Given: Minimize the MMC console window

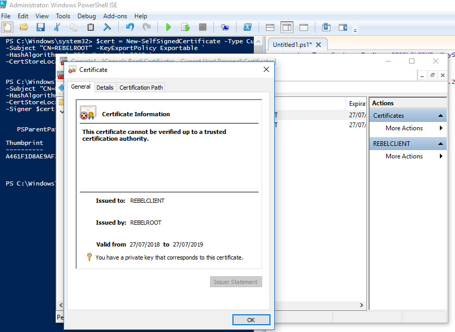Looking at the screenshot, I should pos(388,61).
